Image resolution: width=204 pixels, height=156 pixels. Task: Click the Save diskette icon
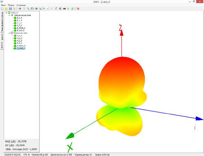coord(10,8)
